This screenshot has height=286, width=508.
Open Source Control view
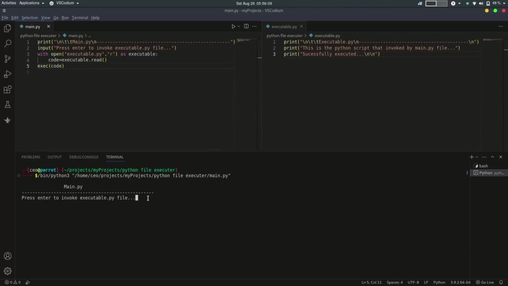[8, 58]
